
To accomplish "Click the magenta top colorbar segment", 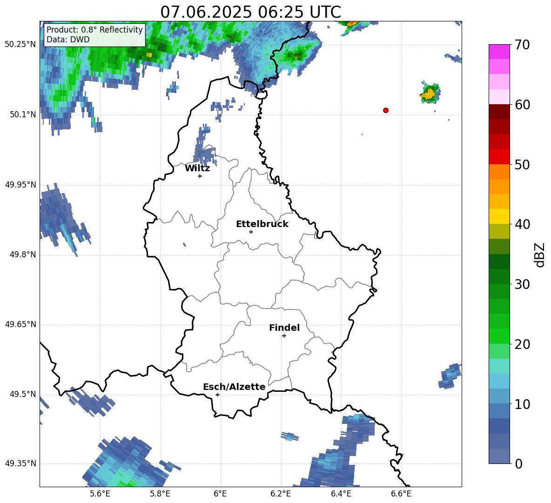I will point(499,52).
